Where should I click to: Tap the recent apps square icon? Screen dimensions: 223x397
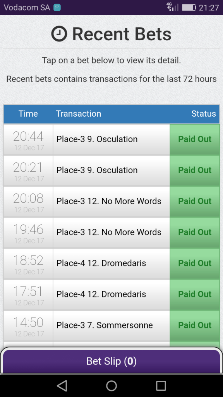pyautogui.click(x=161, y=386)
